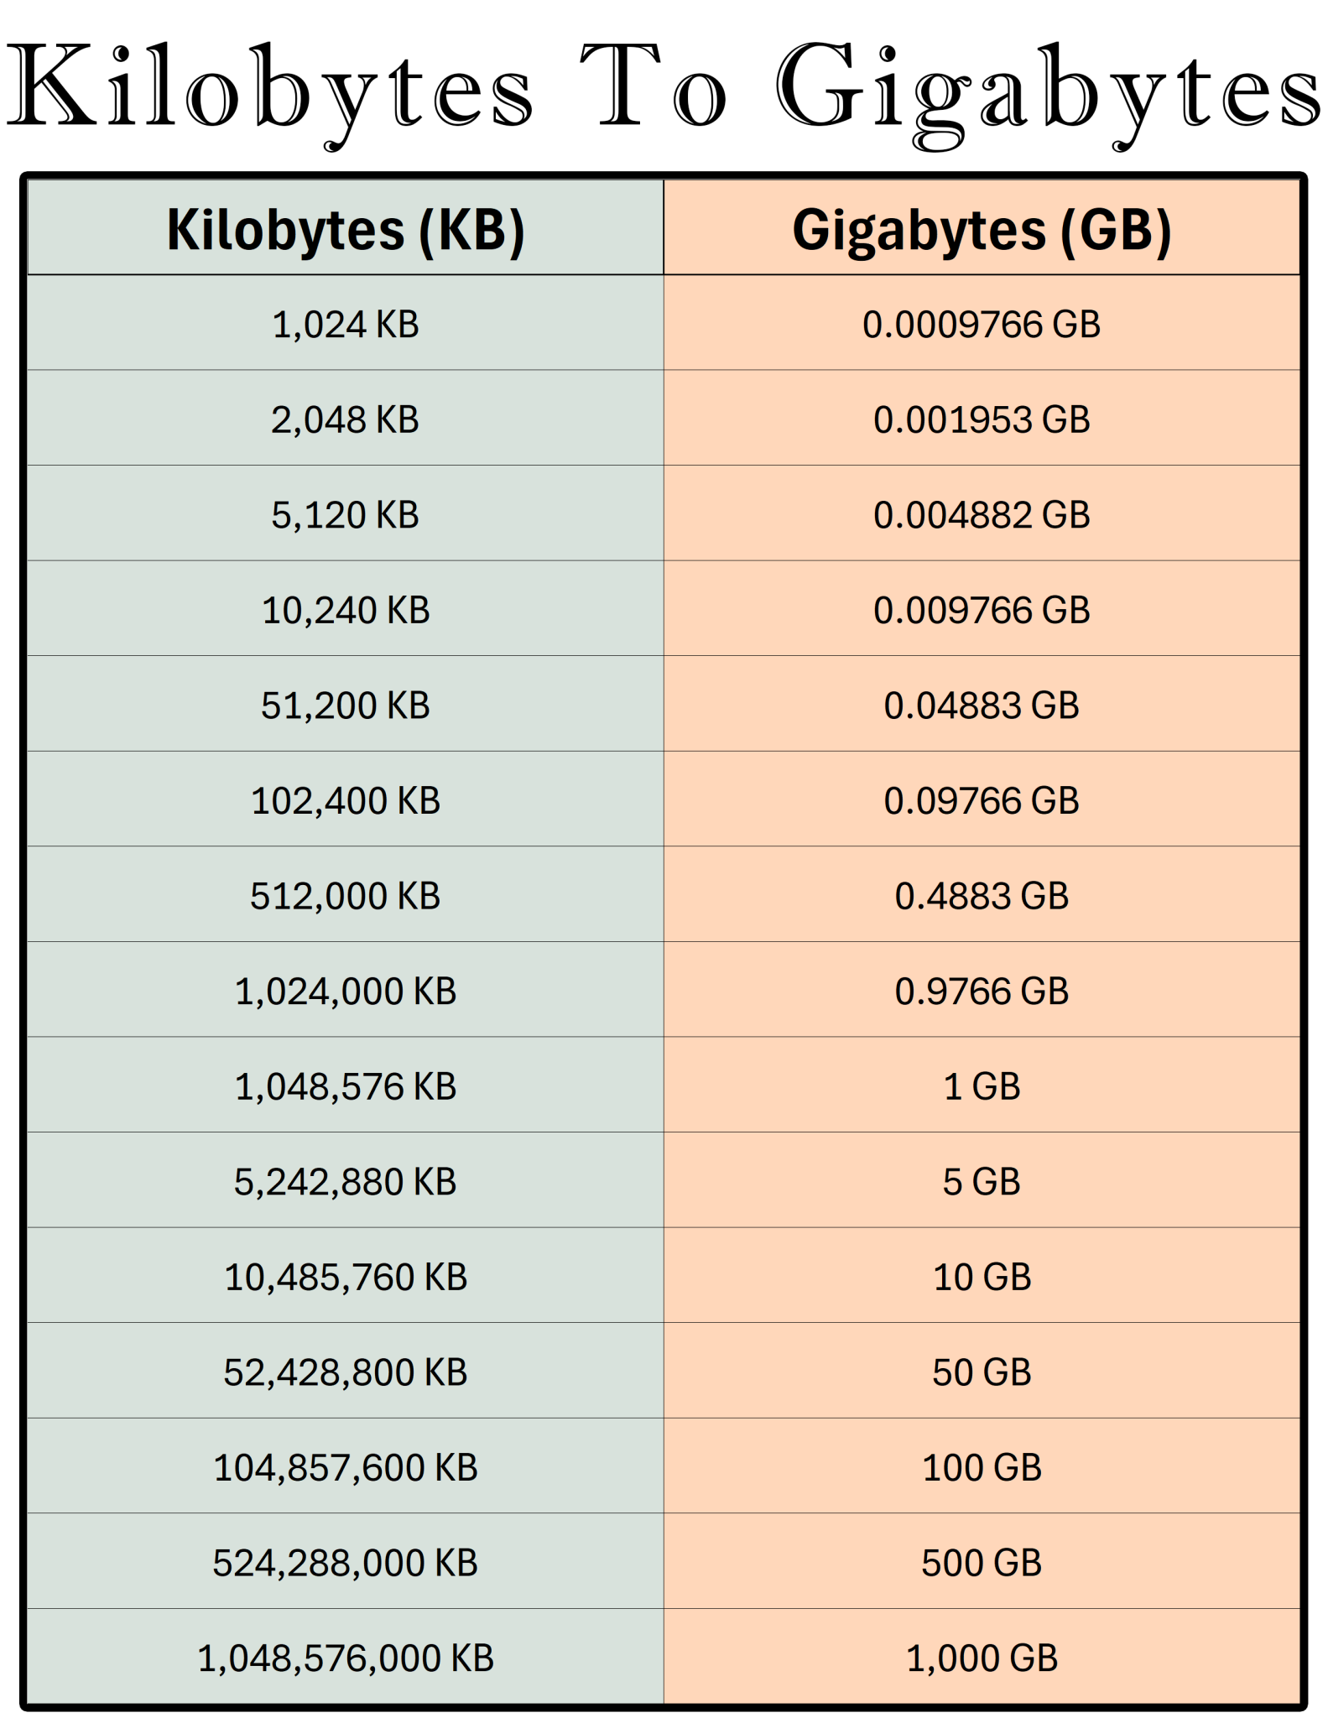Viewport: 1328px width, 1718px height.
Task: Click the "0.04883 GB" cell
Action: (x=981, y=705)
